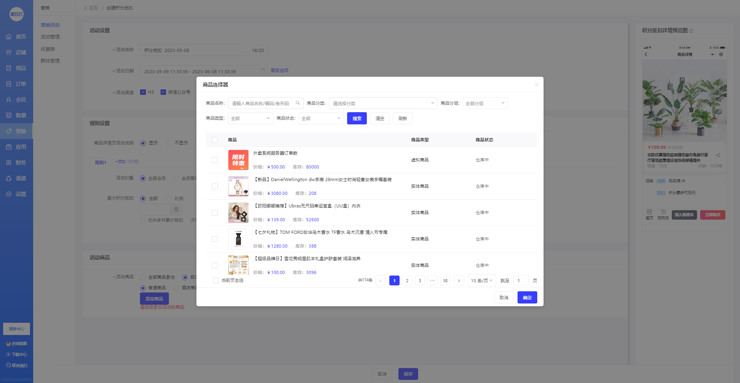Open the 商品分组 group dropdown
Viewport: 740px width, 383px height.
[x=485, y=103]
